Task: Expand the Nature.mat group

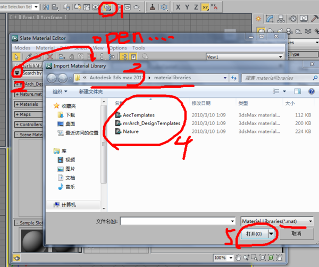Action: (x=28, y=94)
